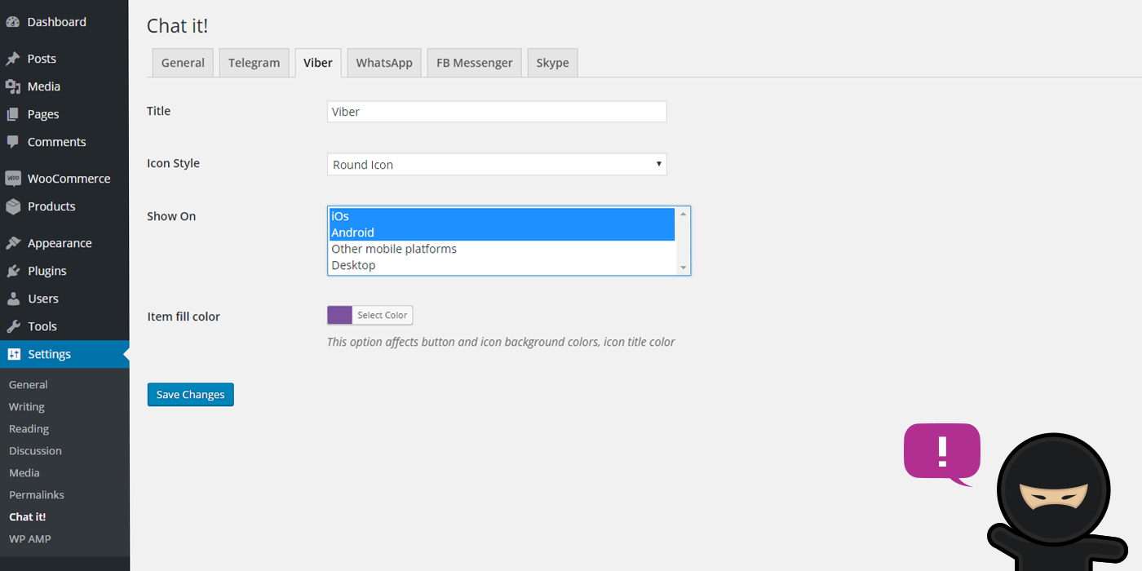This screenshot has height=571, width=1142.
Task: Click the WooCommerce logo icon
Action: tap(13, 179)
